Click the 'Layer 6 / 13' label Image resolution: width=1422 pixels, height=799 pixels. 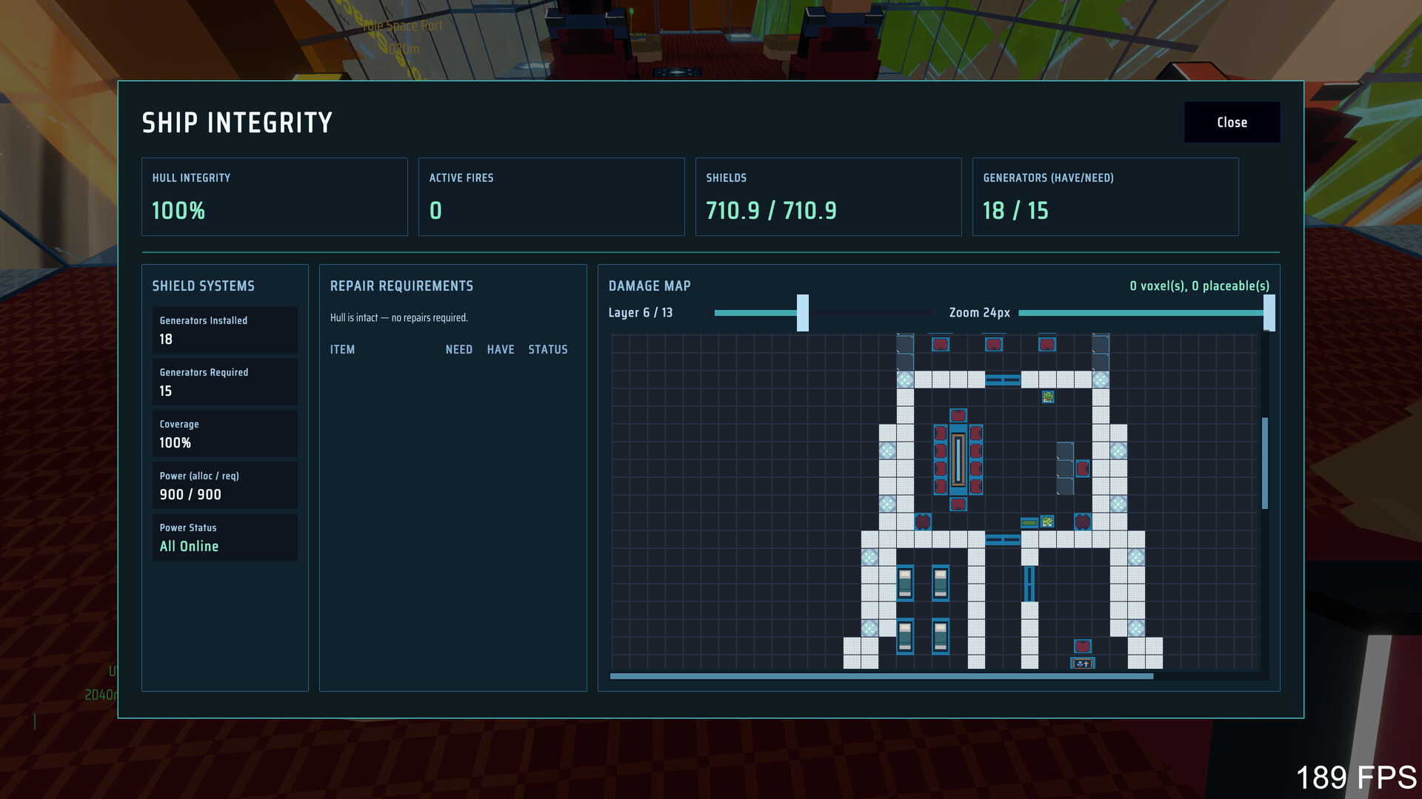641,313
